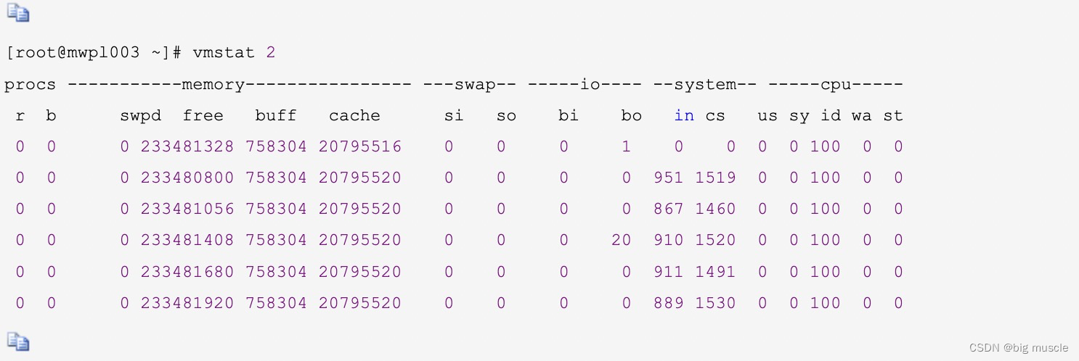Click the cache value "20795516"
The width and height of the screenshot is (1079, 361).
[x=360, y=147]
